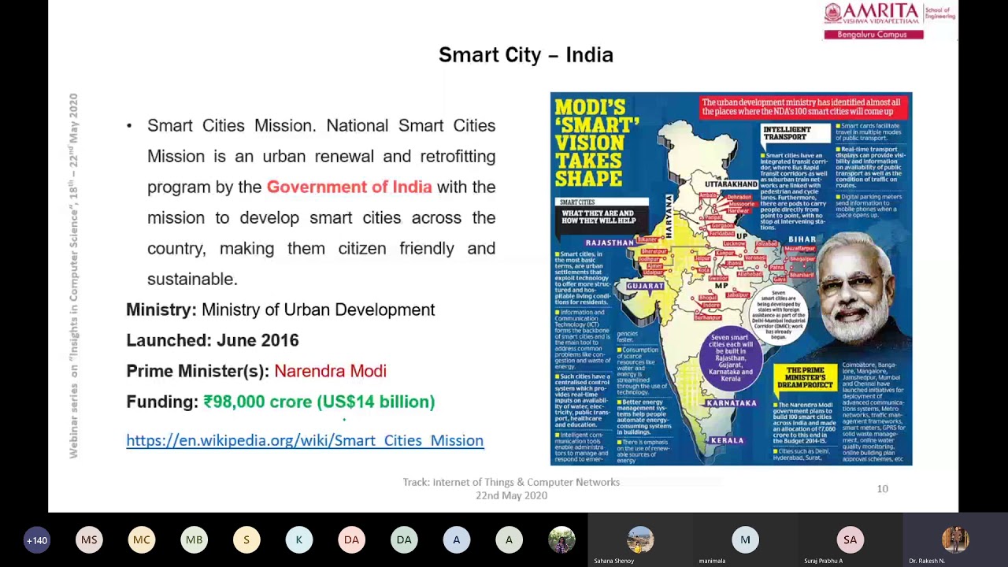Select the blue A participant avatar
This screenshot has height=567, width=1008.
point(456,540)
